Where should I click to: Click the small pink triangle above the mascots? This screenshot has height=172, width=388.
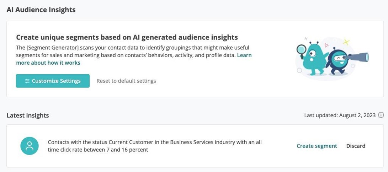coord(326,45)
